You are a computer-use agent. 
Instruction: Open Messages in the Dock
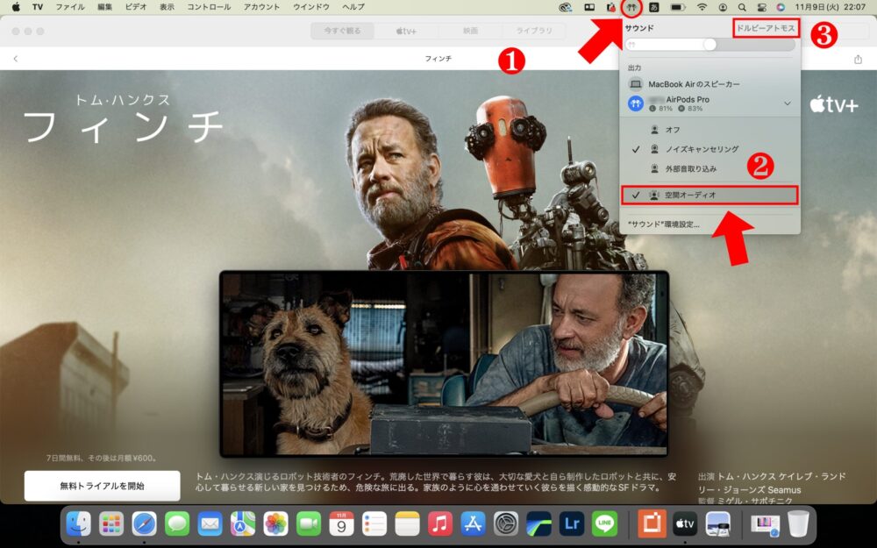pos(177,524)
